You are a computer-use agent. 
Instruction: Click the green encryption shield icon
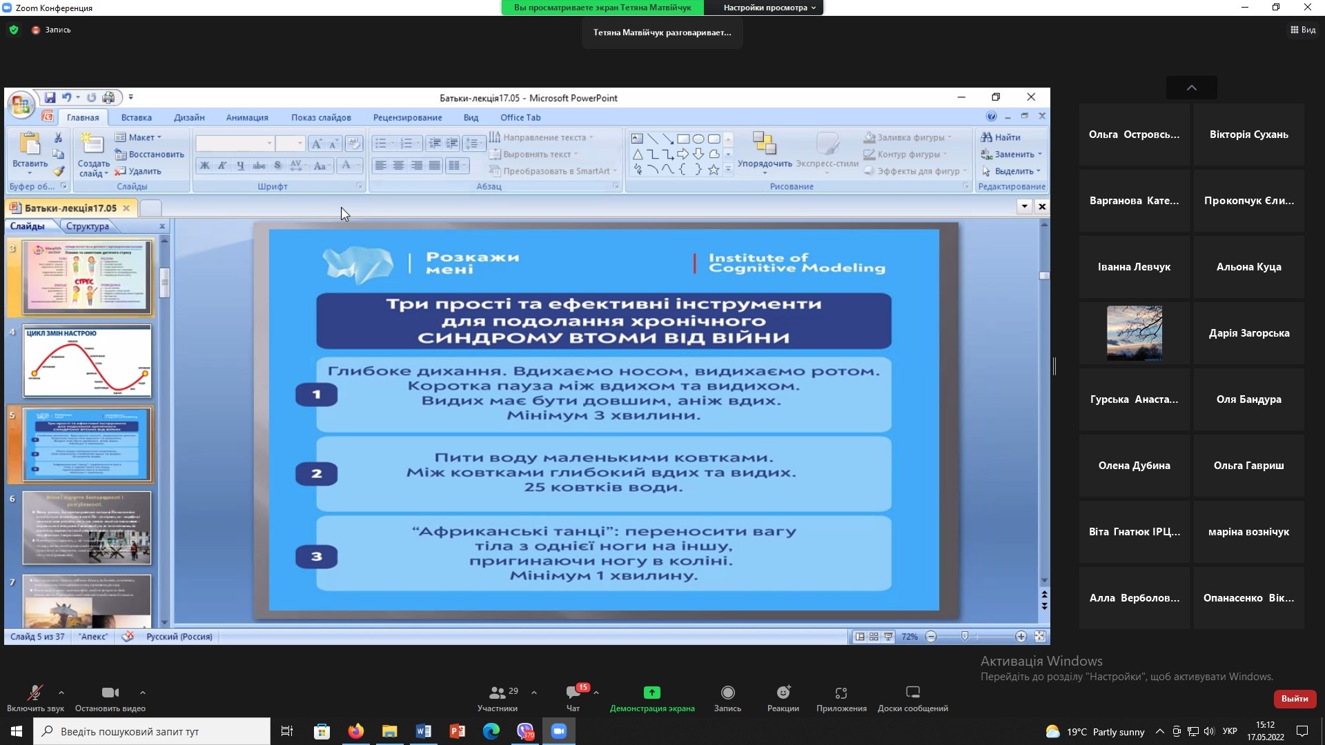[x=14, y=30]
